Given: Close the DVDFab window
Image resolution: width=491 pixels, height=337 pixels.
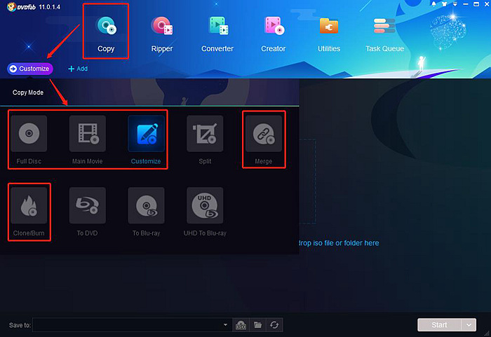Looking at the screenshot, I should pyautogui.click(x=487, y=4).
